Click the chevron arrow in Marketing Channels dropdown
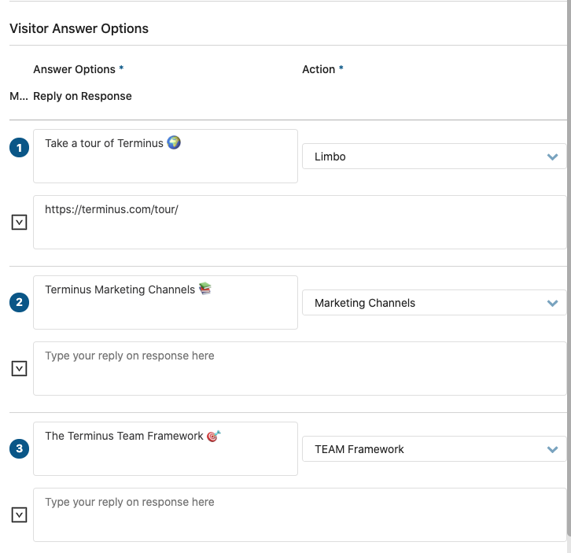Viewport: 571px width, 553px height. pos(552,303)
